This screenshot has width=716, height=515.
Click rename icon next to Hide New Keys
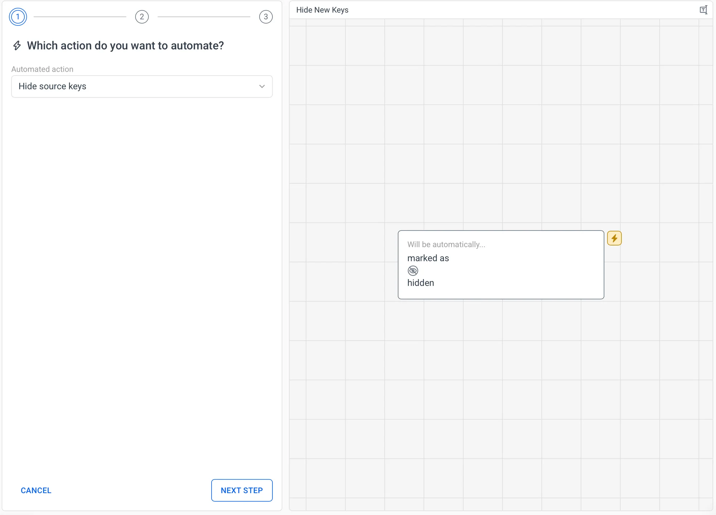[x=703, y=10]
